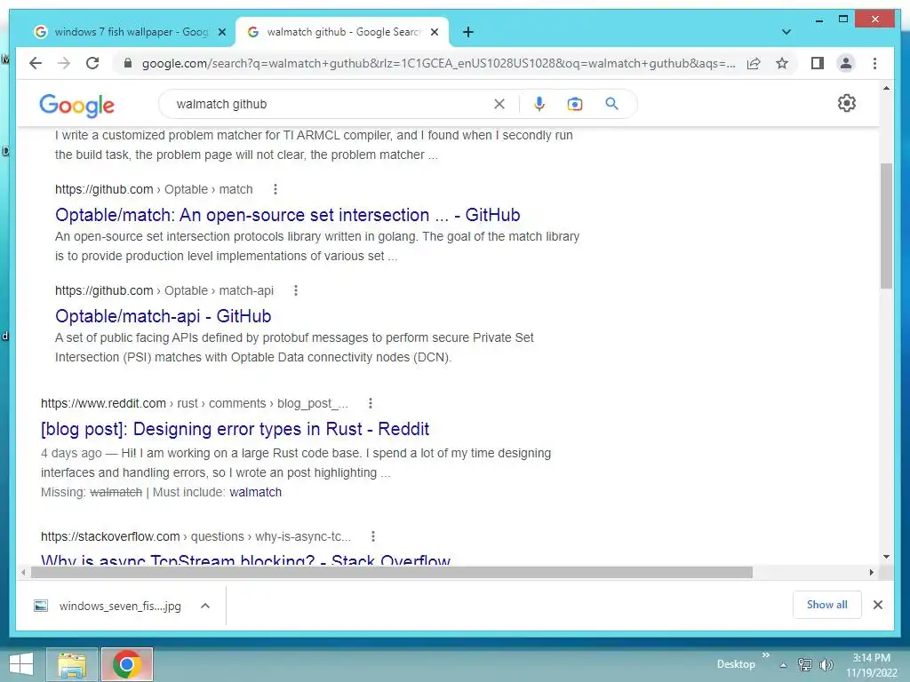Open Designing error types in Rust Reddit post

pos(235,429)
